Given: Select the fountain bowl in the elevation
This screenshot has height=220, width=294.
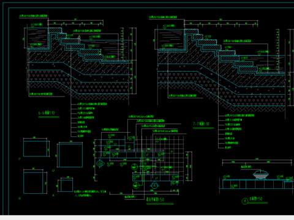Looking at the screenshot, I should pos(261,175).
